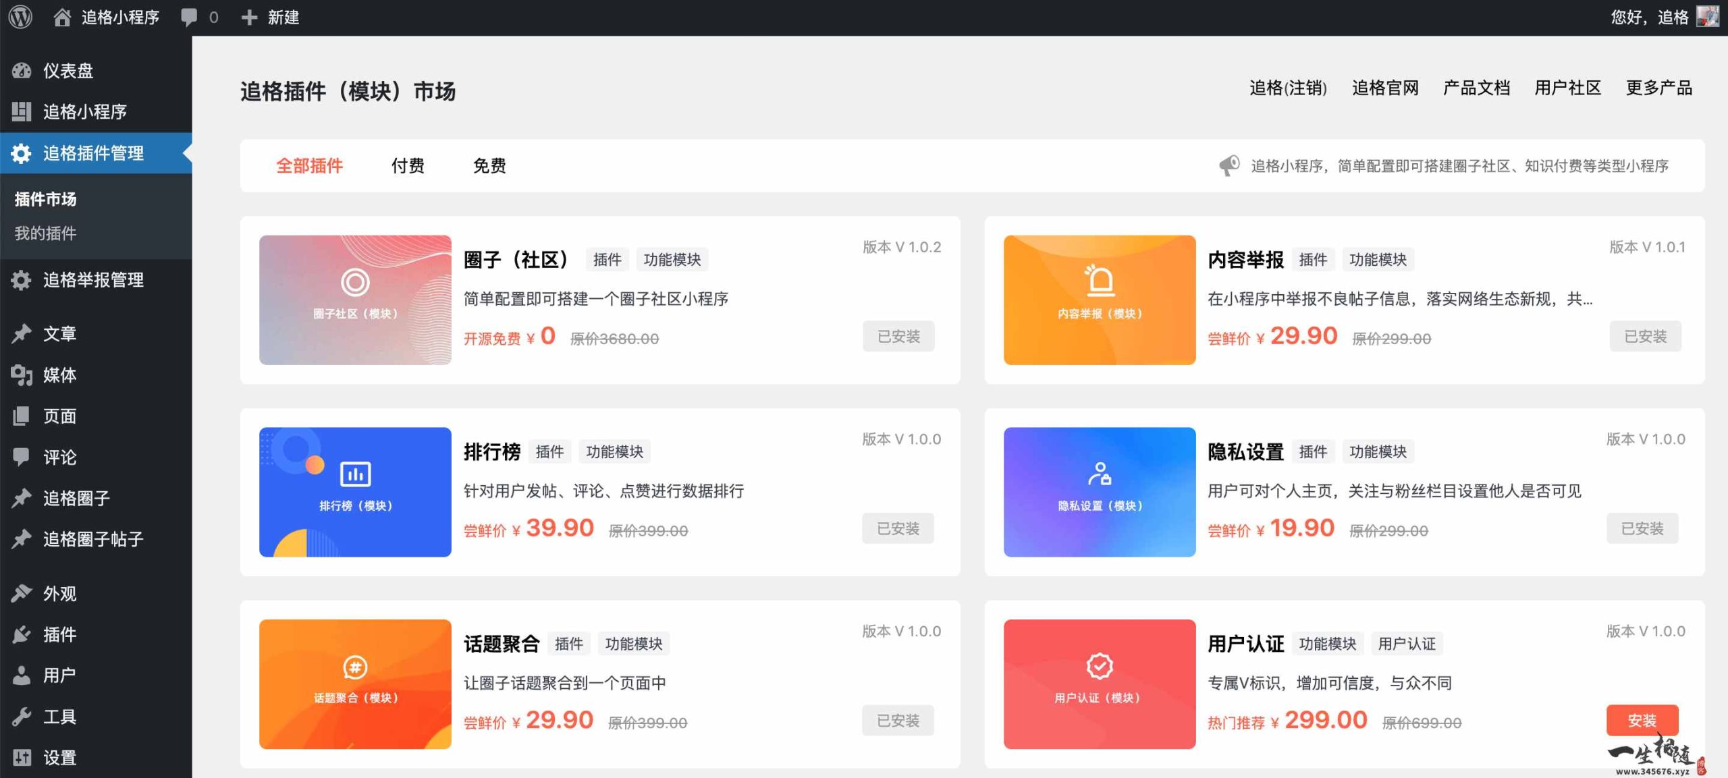Click the 排行榜 module thumbnail
The height and width of the screenshot is (778, 1728).
[354, 492]
